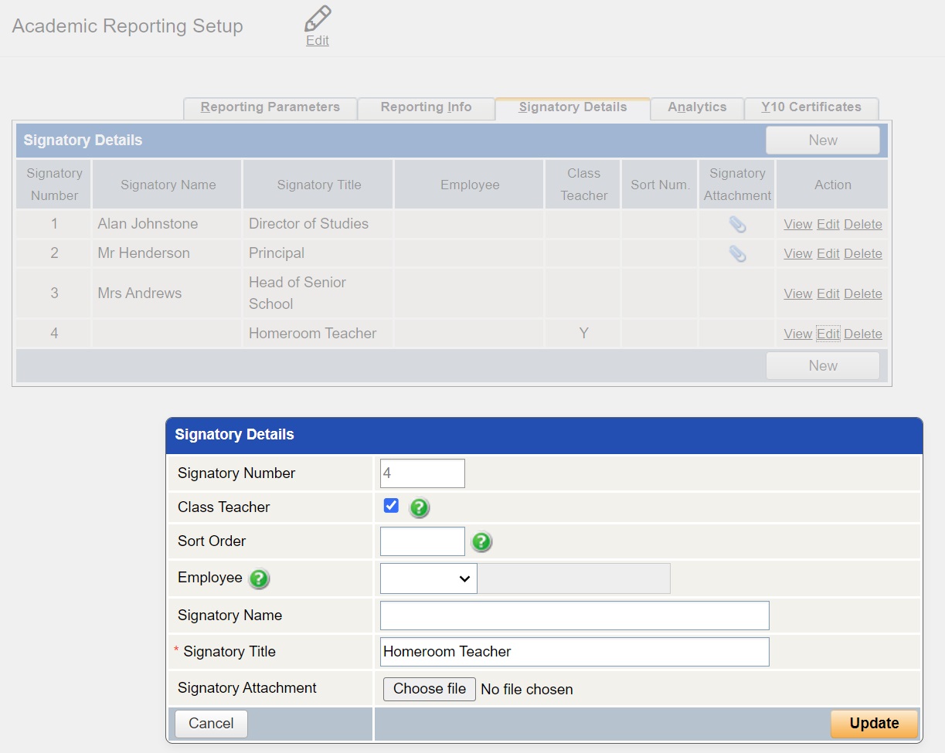Screen dimensions: 945x753
Task: Focus the Signatory Name text field
Action: click(574, 616)
